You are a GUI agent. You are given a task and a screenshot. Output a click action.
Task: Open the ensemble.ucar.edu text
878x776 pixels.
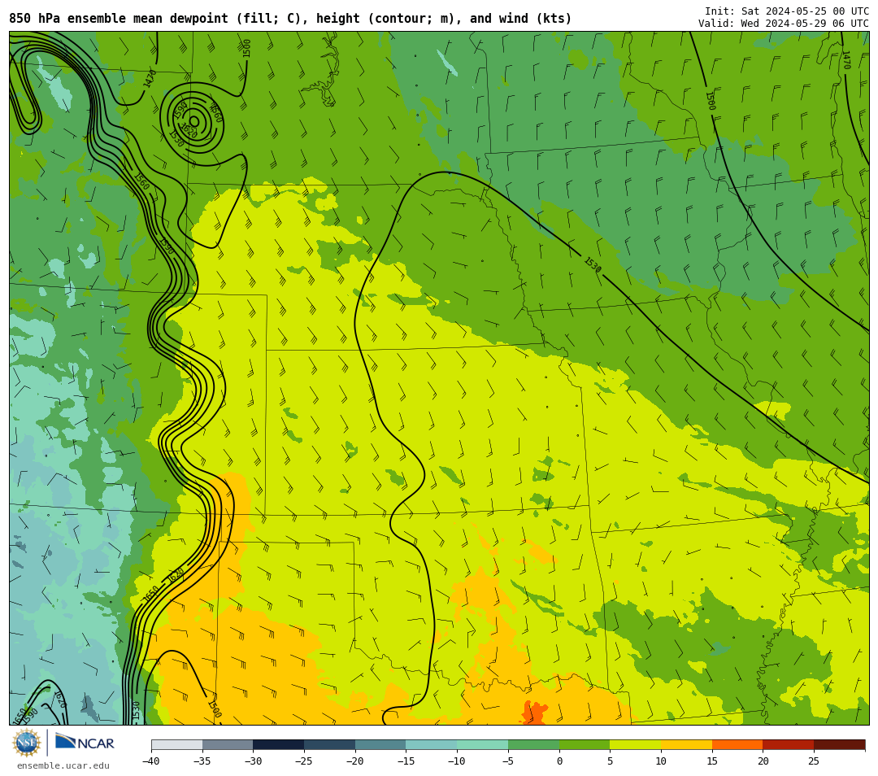pos(63,765)
